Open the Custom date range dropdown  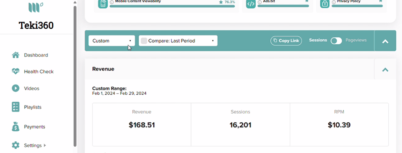coord(111,41)
